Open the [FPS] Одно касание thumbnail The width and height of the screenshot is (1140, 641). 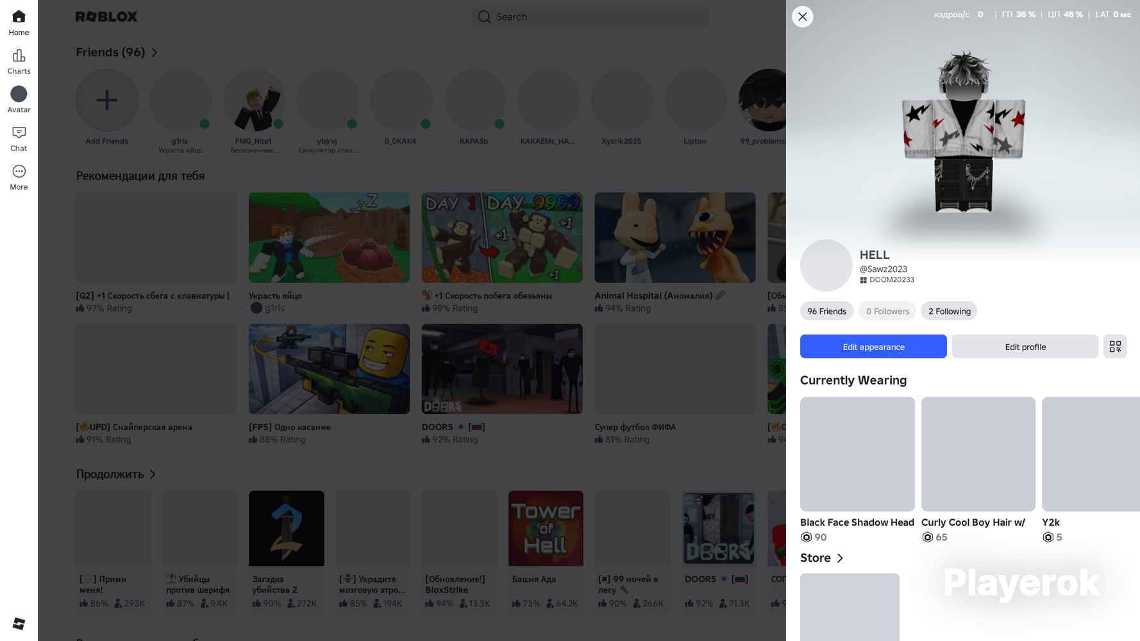(329, 369)
